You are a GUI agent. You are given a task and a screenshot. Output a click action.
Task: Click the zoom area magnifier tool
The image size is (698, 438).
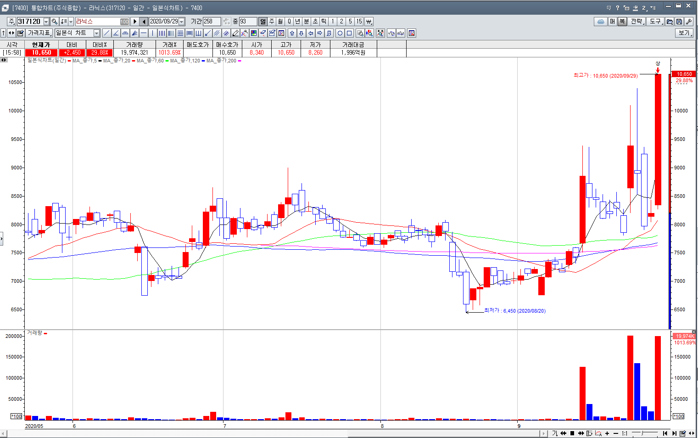point(360,33)
